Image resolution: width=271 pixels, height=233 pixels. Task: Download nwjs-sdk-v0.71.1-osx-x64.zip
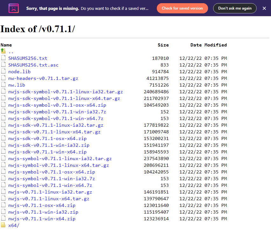tap(47, 138)
